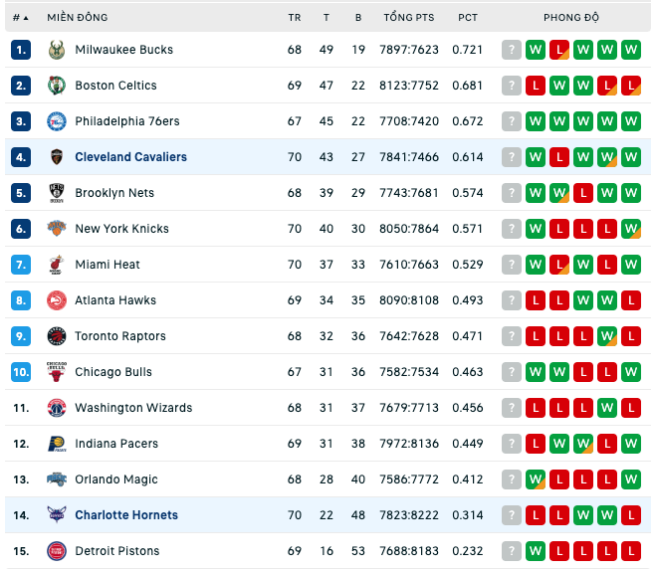Click the Detroit Pistons logo icon

[x=57, y=551]
